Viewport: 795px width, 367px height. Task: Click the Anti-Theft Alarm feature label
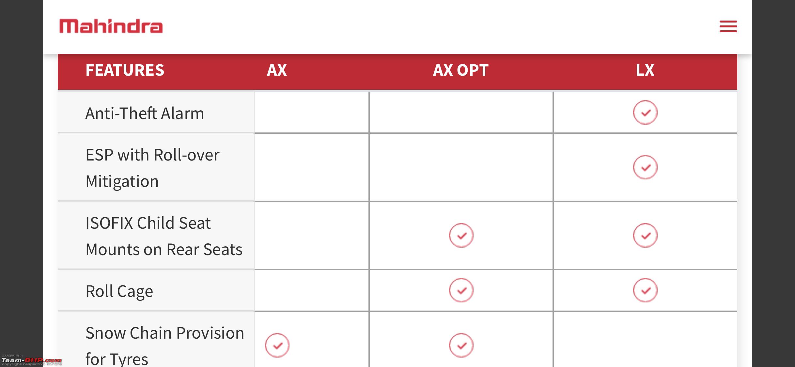coord(145,114)
